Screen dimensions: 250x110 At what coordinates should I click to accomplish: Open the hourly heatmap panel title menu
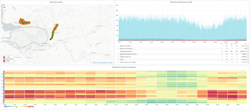tap(125, 67)
